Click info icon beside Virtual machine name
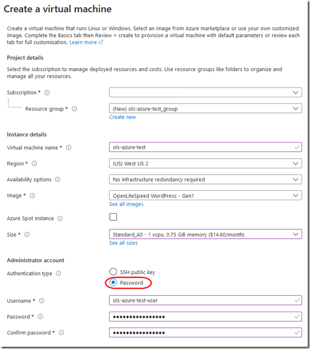This screenshot has width=310, height=349. 69,147
